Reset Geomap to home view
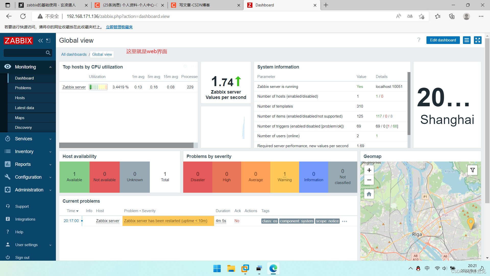The image size is (490, 276). (369, 194)
